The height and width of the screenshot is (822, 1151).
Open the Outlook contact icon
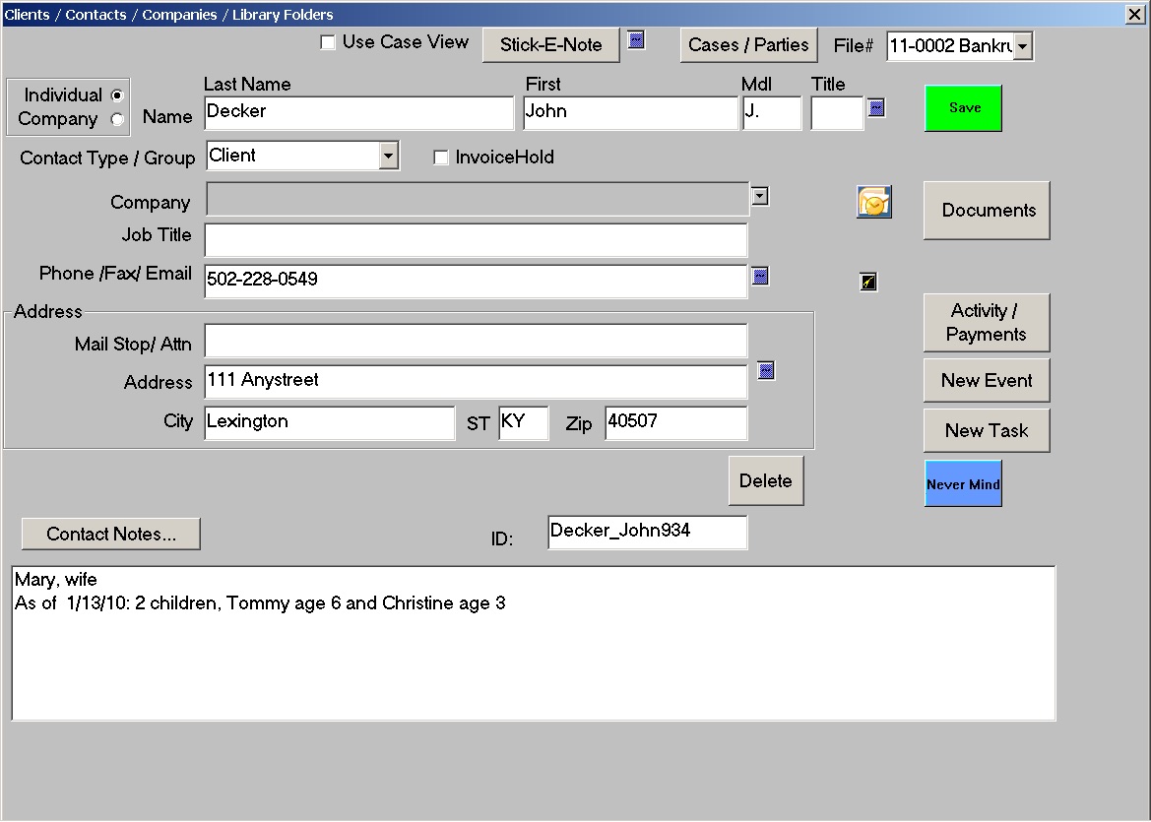point(874,202)
